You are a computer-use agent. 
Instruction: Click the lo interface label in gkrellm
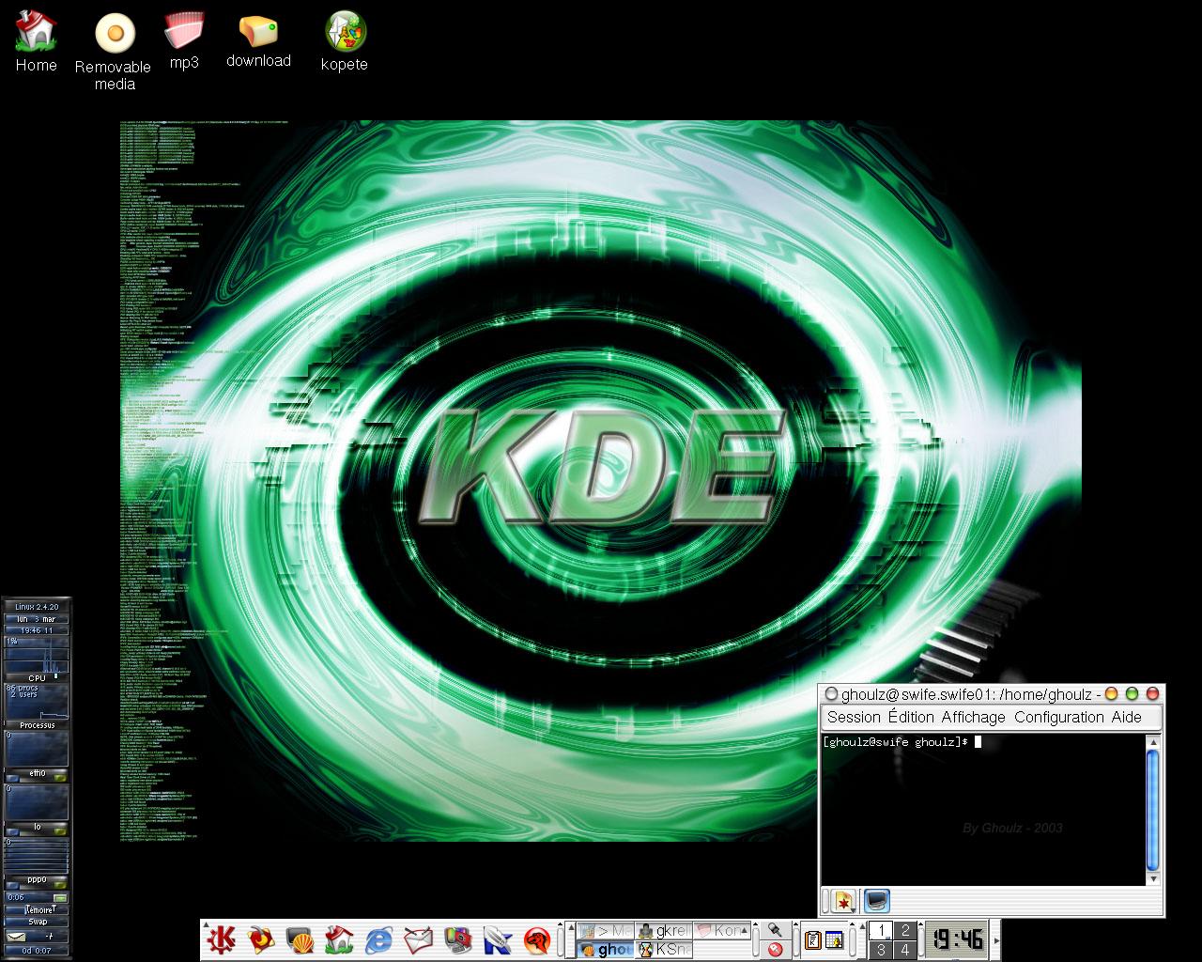38,827
